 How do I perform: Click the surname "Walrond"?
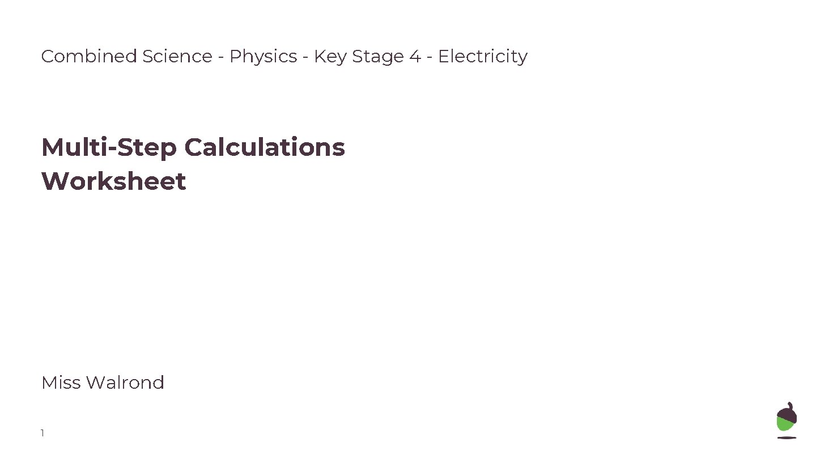point(125,382)
